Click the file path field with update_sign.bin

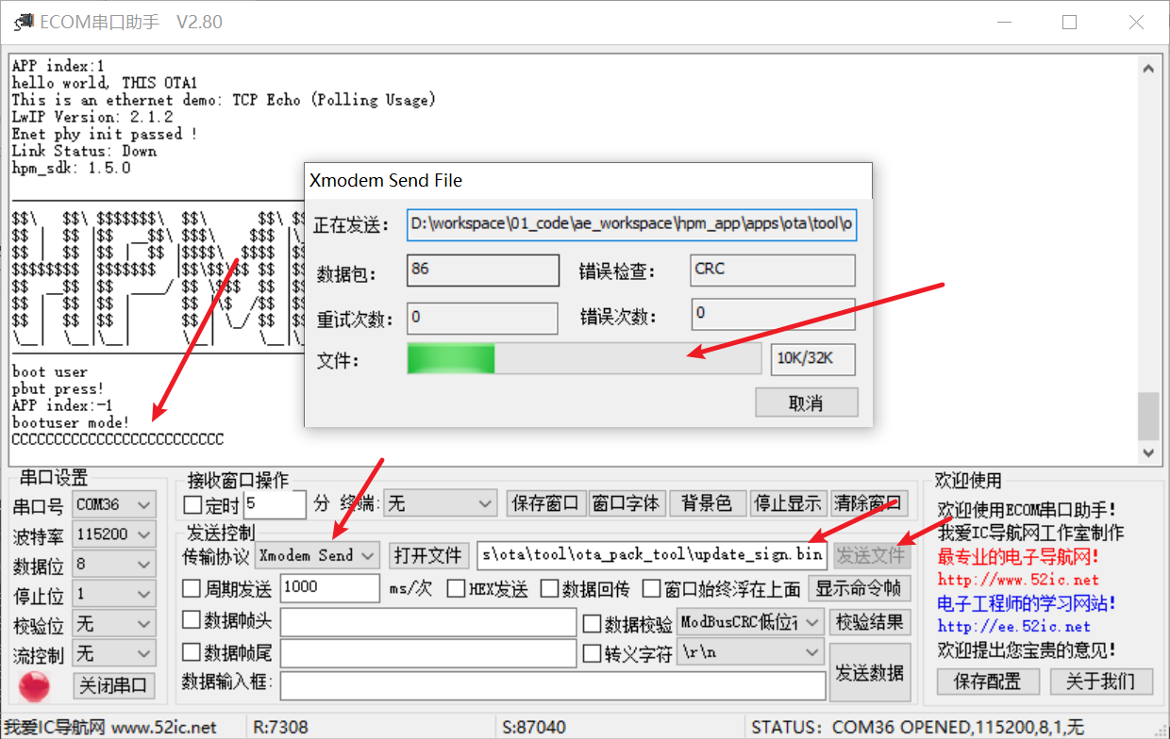tap(653, 555)
